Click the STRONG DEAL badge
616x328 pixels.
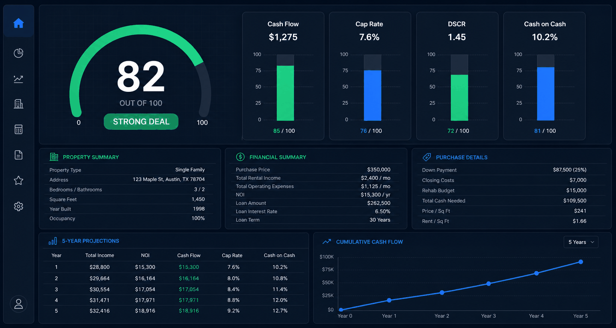[141, 122]
